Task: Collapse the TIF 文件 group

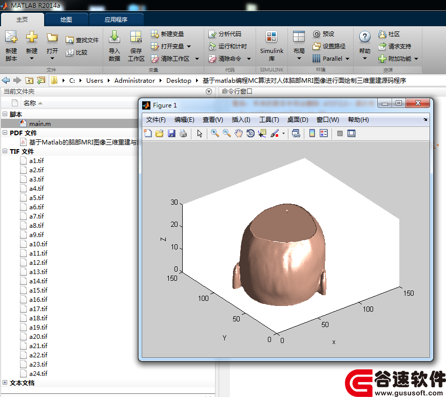Action: (x=5, y=151)
